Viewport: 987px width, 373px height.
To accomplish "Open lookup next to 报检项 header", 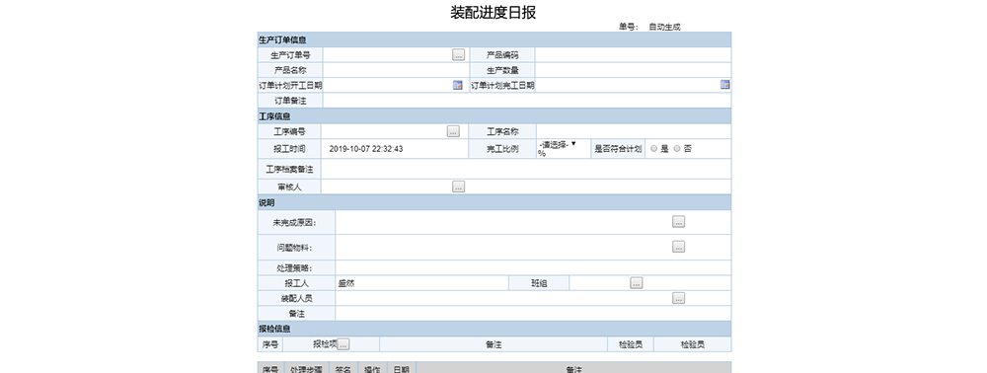I will pyautogui.click(x=343, y=344).
